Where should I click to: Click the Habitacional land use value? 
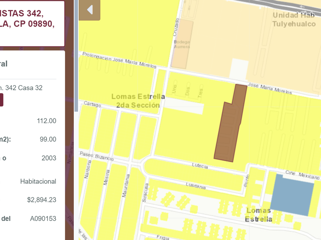pyautogui.click(x=38, y=181)
